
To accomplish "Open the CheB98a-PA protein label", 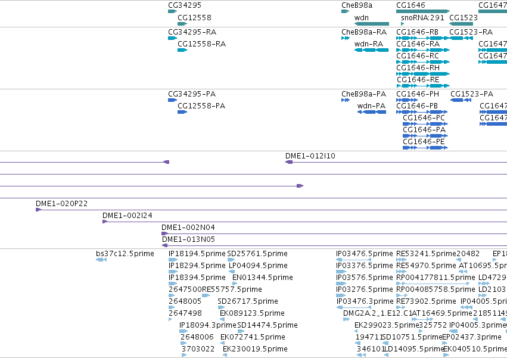I will pyautogui.click(x=364, y=94).
